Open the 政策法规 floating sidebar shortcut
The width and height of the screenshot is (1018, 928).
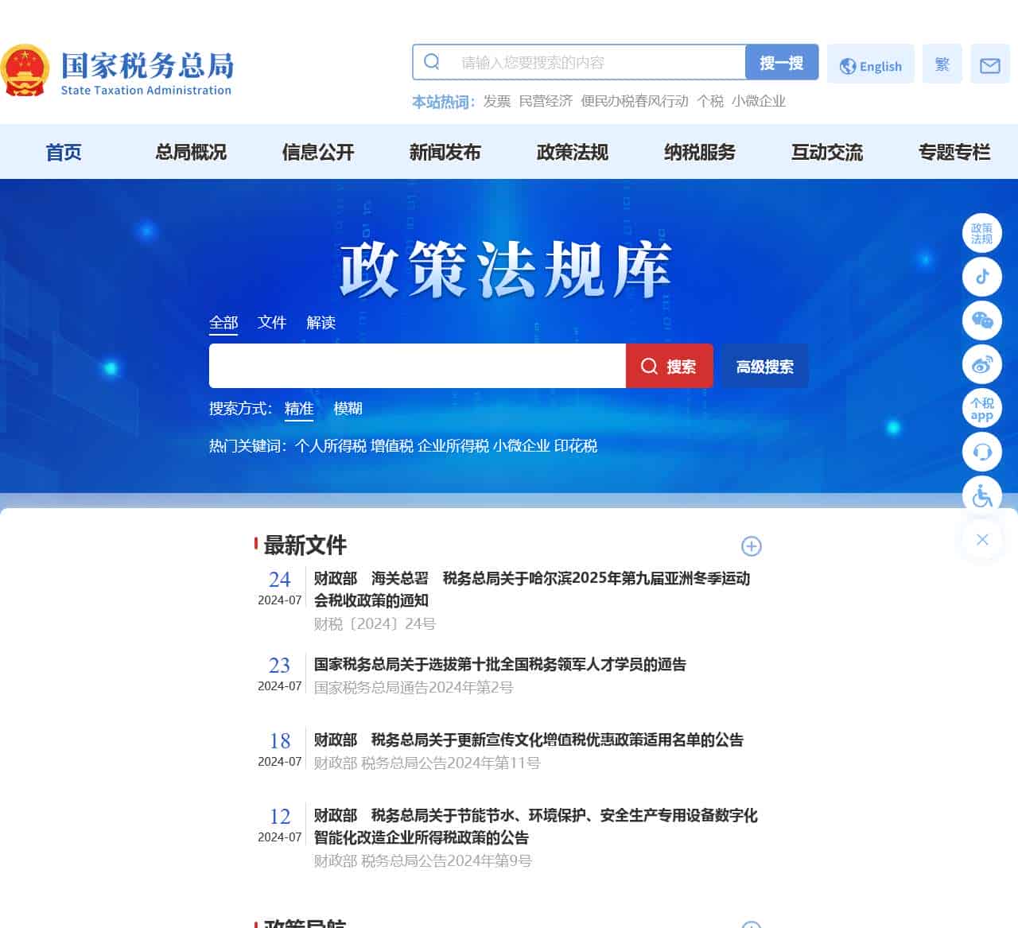pyautogui.click(x=982, y=233)
